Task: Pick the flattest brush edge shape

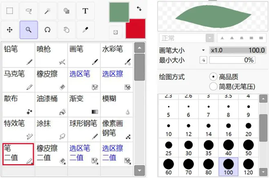Action: (x=261, y=38)
